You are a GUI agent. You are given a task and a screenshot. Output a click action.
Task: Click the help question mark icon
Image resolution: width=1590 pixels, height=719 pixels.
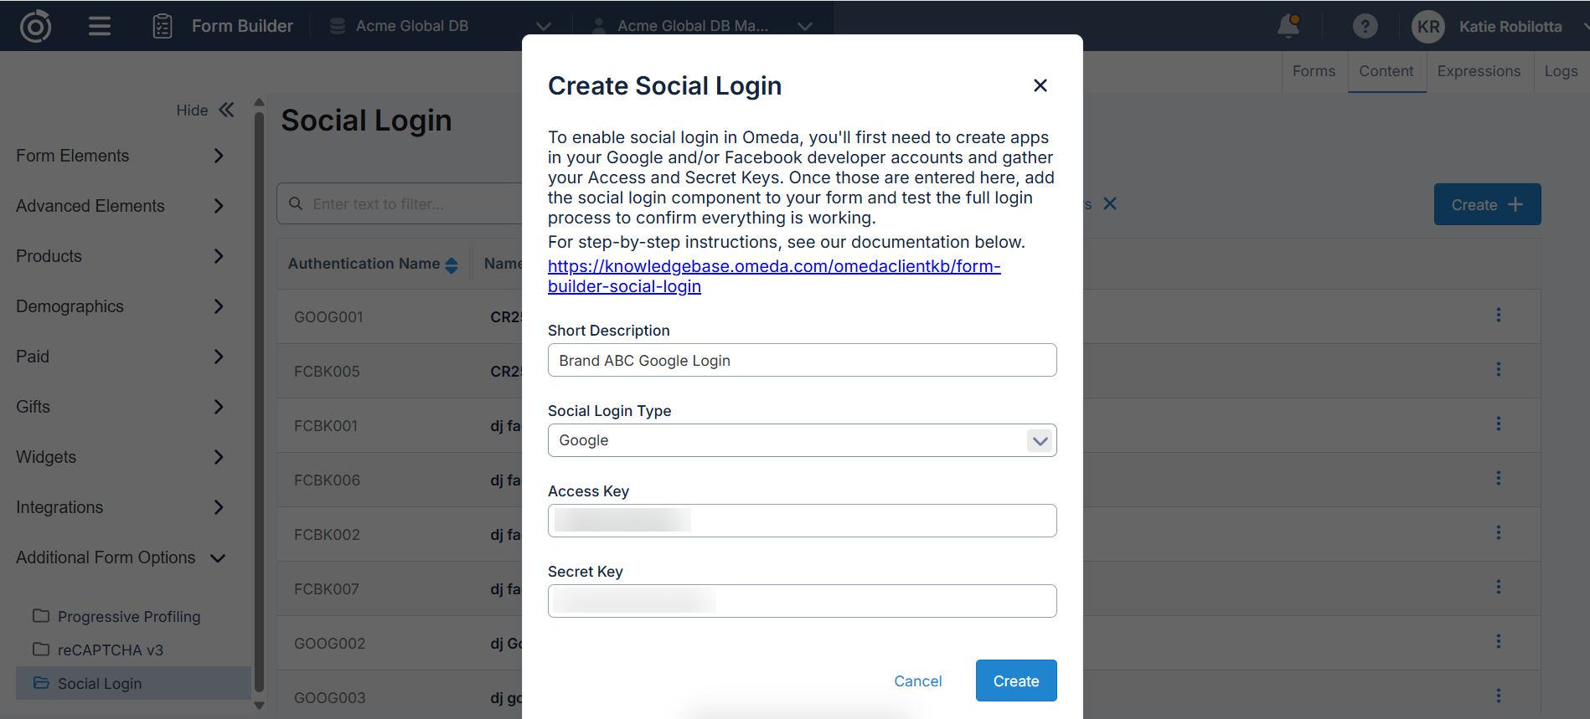coord(1365,27)
